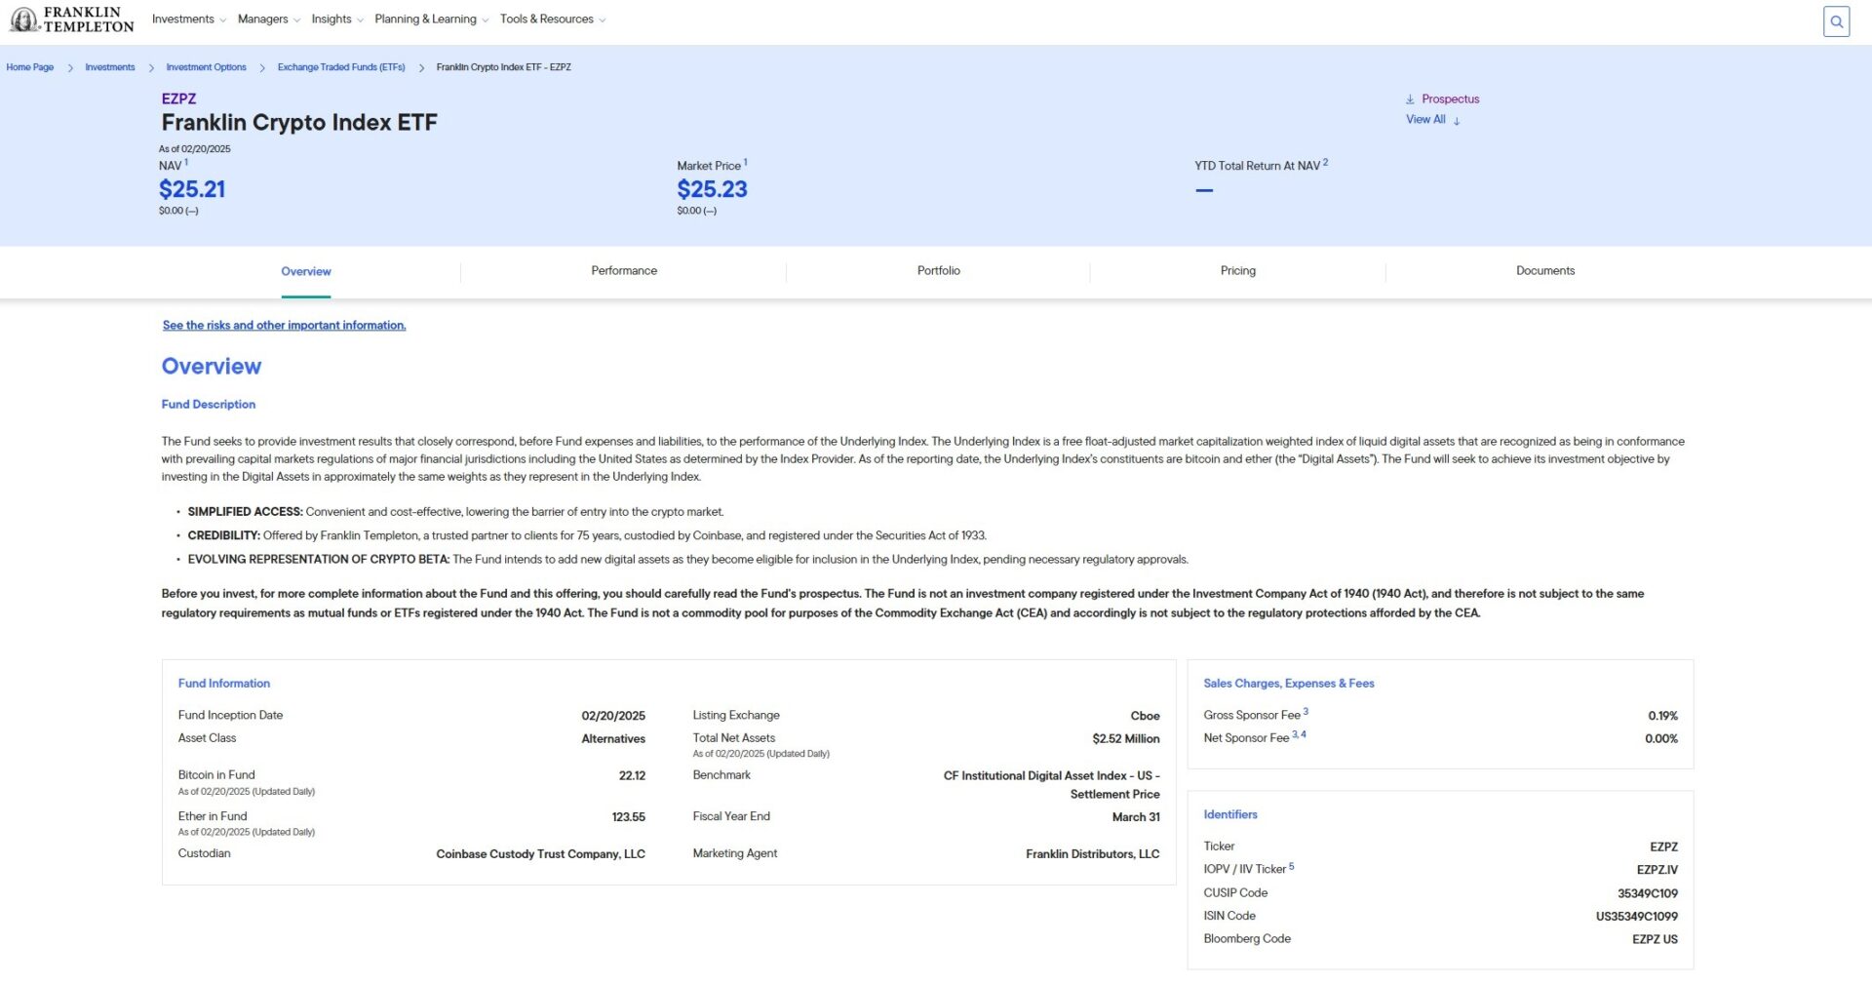This screenshot has width=1872, height=984.
Task: Click the Franklin Templeton logo
Action: point(72,20)
